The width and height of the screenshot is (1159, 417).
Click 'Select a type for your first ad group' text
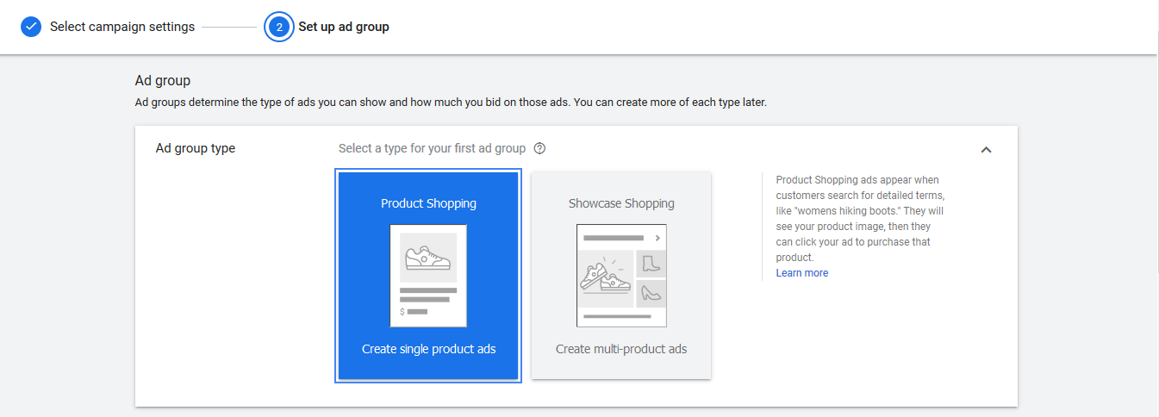point(432,148)
